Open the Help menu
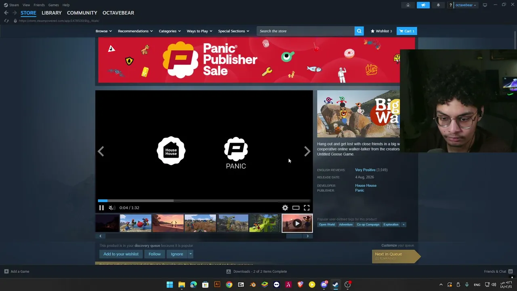The image size is (517, 291). (66, 5)
